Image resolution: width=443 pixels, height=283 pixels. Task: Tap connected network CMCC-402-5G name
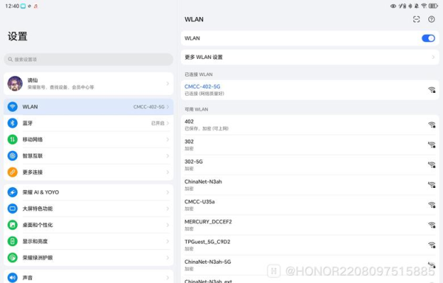(202, 86)
